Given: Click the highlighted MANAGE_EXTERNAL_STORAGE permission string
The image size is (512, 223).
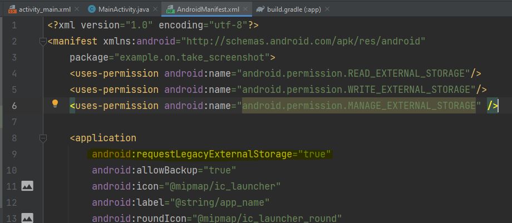Looking at the screenshot, I should point(359,106).
